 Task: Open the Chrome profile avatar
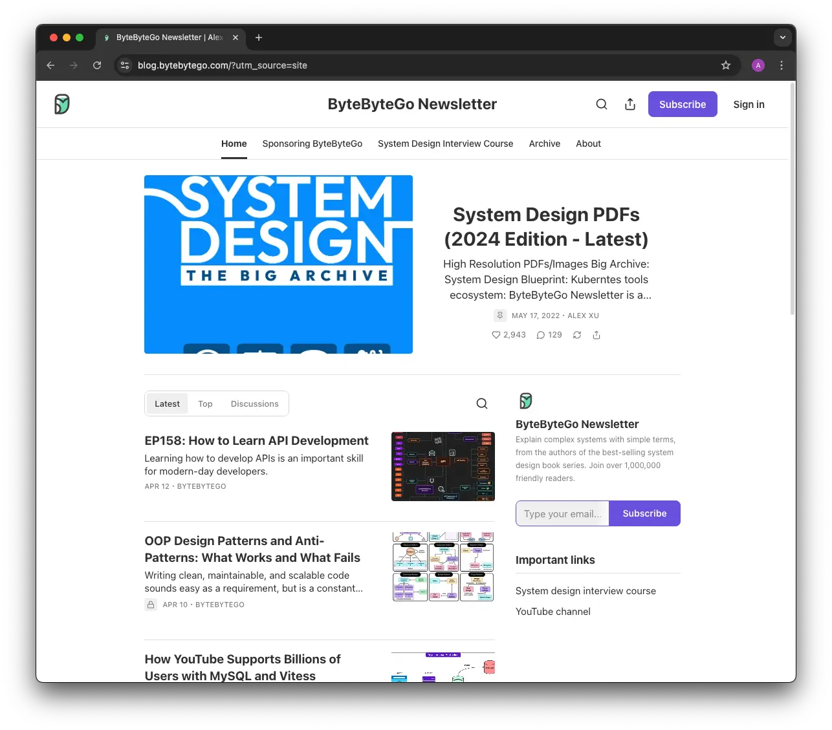tap(758, 65)
